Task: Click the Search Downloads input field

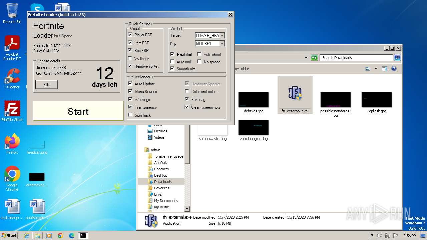Action: (357, 58)
